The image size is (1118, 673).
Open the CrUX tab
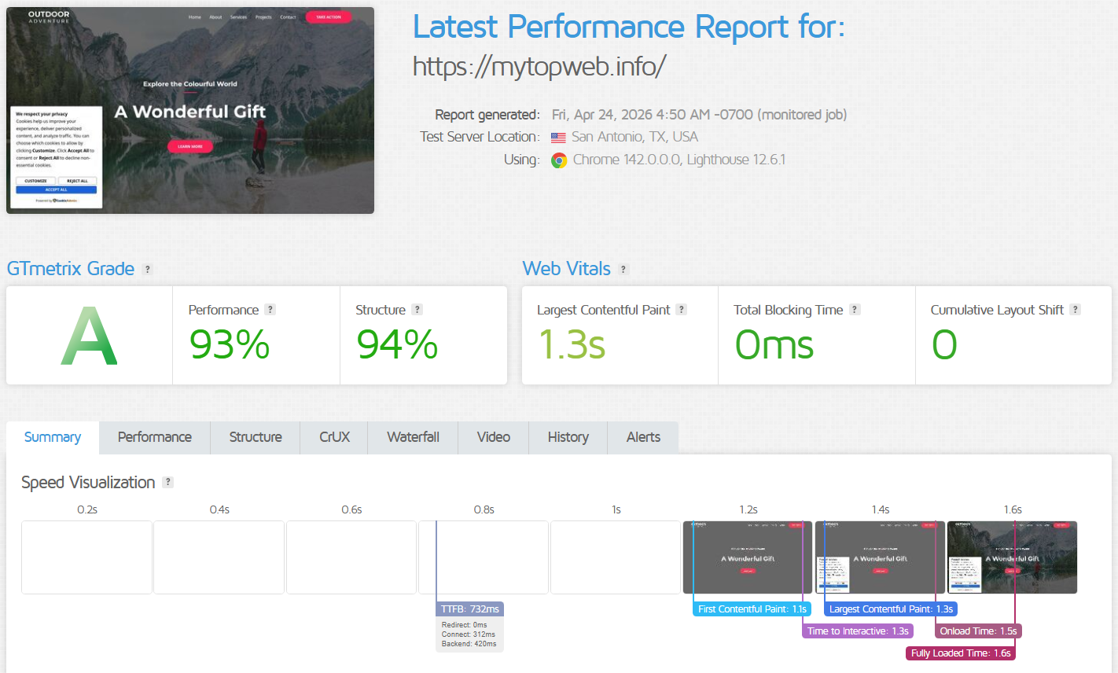[334, 437]
